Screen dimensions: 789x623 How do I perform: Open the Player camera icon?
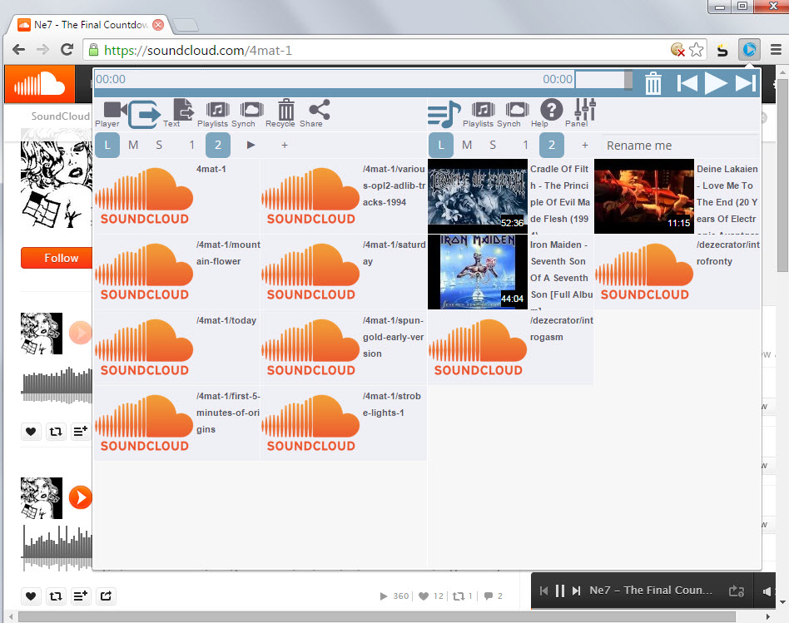click(115, 109)
